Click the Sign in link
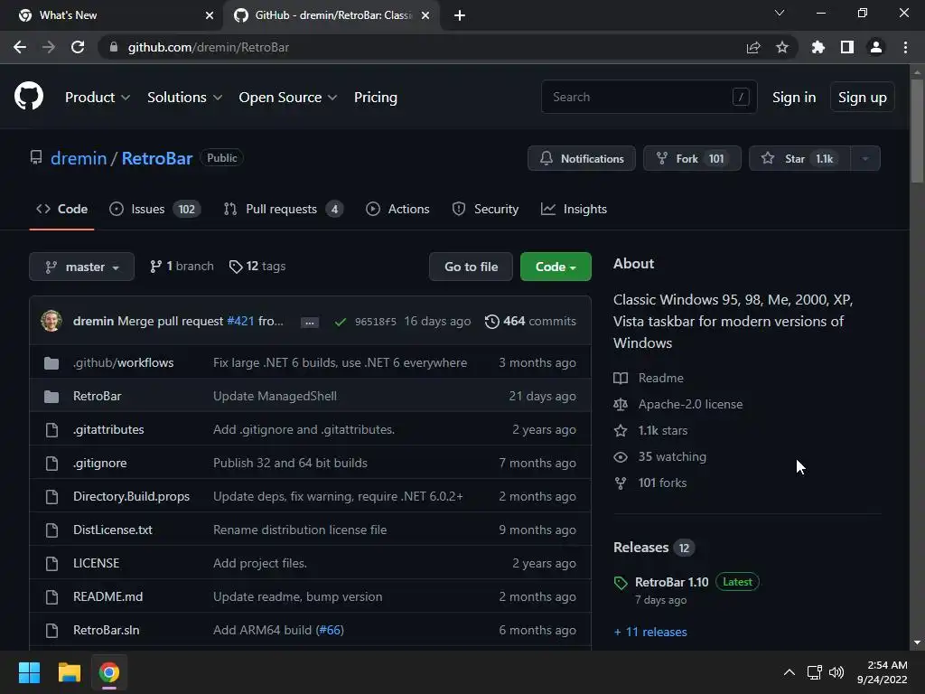This screenshot has height=694, width=925. coord(794,98)
